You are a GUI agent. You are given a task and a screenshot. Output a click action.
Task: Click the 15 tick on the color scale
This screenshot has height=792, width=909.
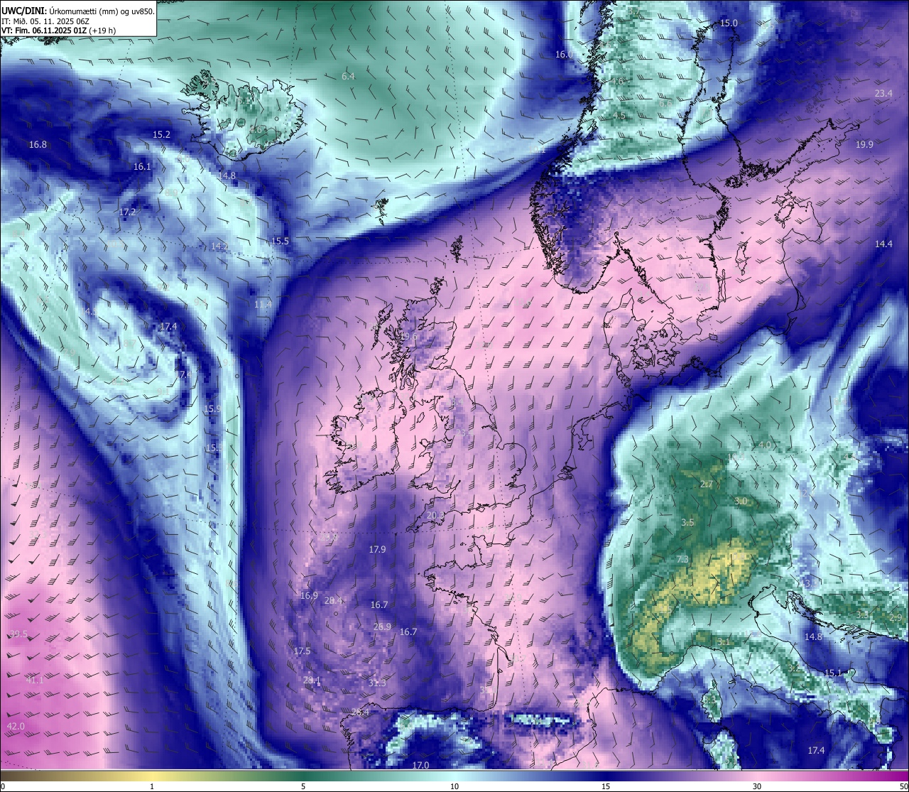(606, 786)
